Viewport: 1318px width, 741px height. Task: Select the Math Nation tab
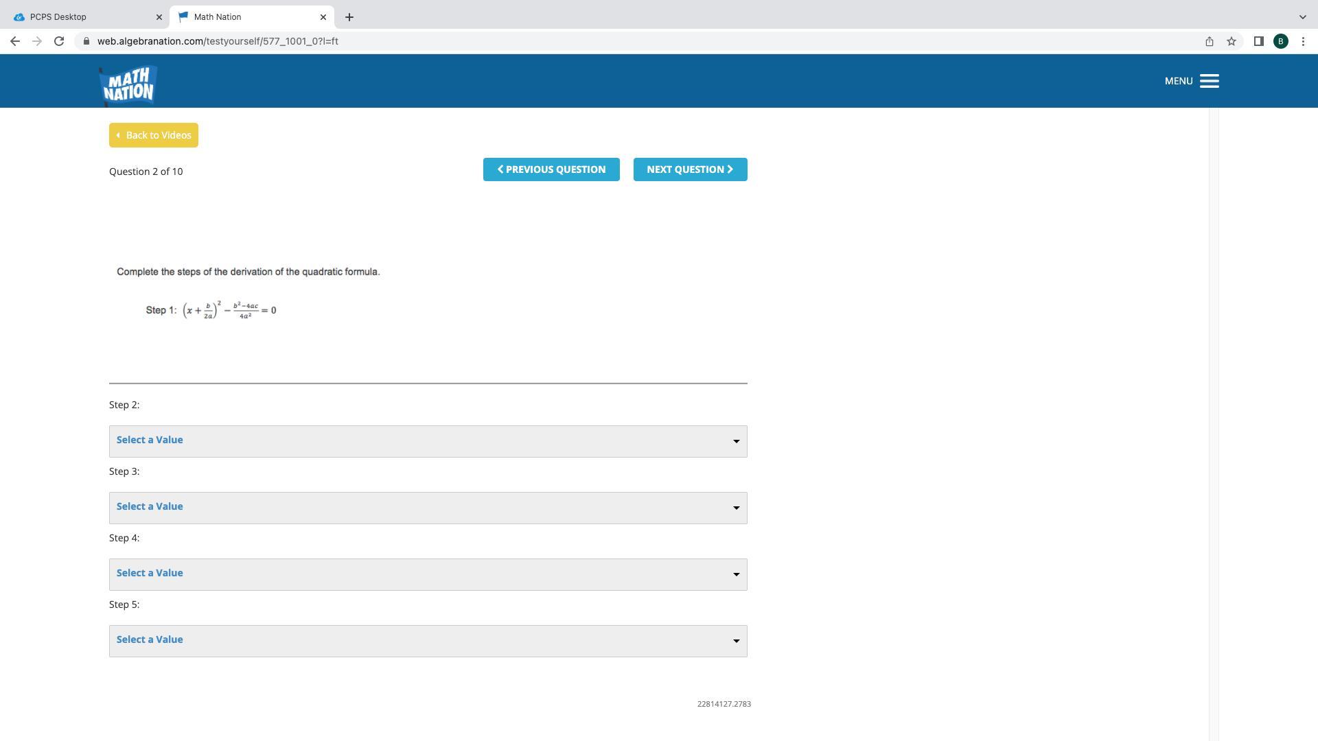247,17
